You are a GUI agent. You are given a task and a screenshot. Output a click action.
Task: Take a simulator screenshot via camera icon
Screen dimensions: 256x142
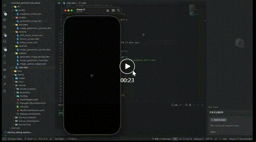click(x=113, y=10)
